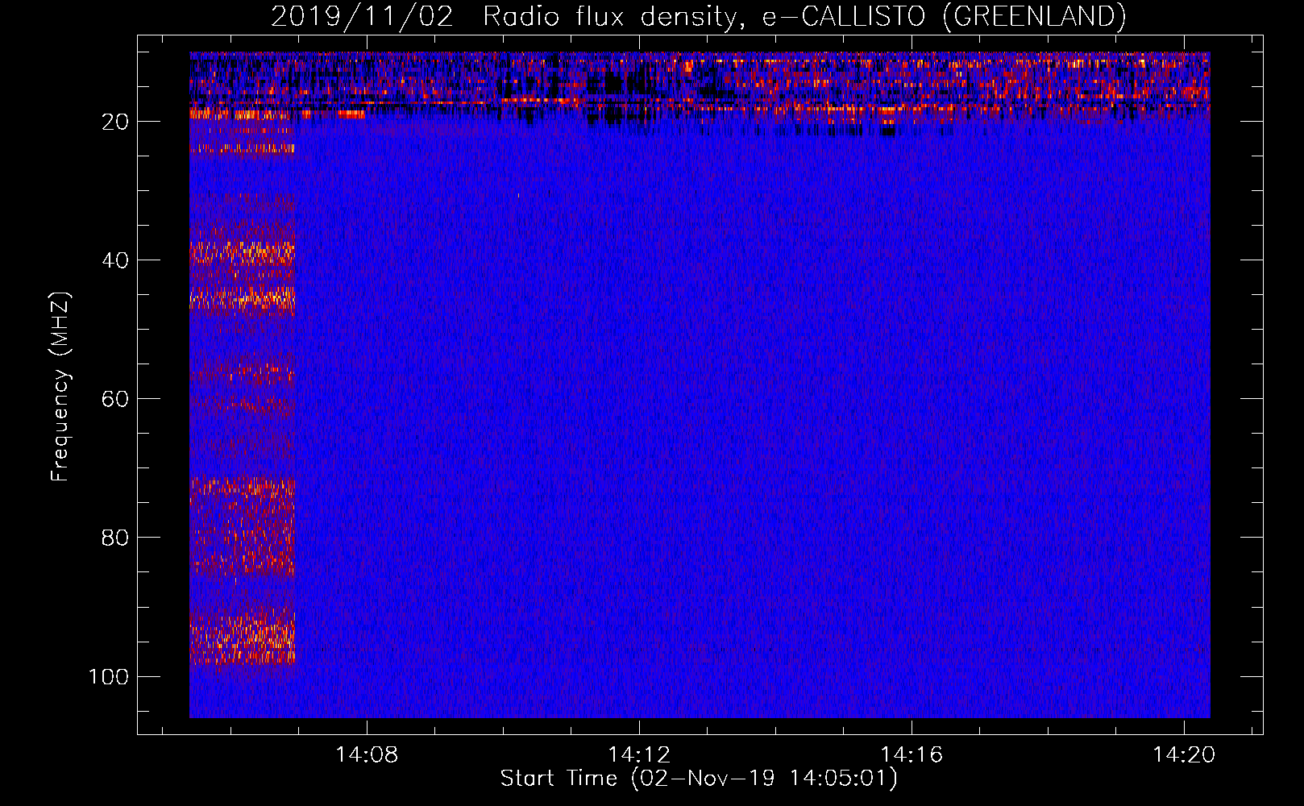Click the 60 MHz frequency tick label
The image size is (1304, 806).
click(x=116, y=399)
